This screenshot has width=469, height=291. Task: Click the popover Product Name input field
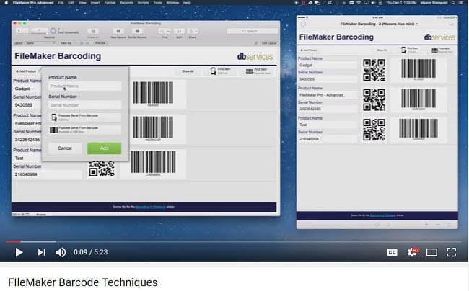(85, 86)
